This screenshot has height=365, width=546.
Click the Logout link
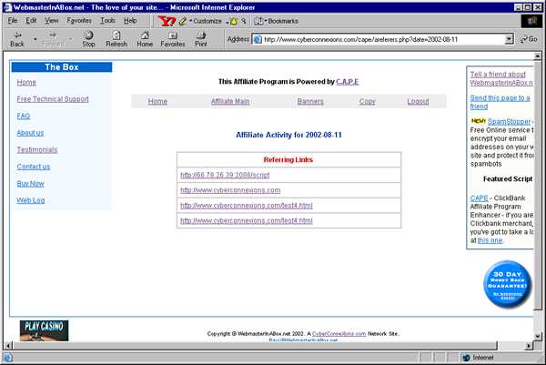(x=418, y=101)
